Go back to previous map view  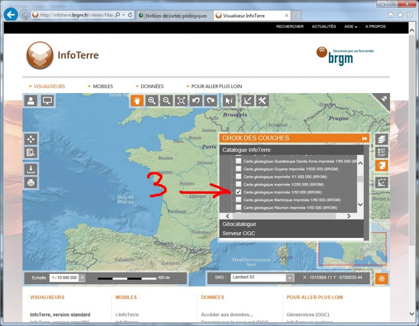point(196,101)
